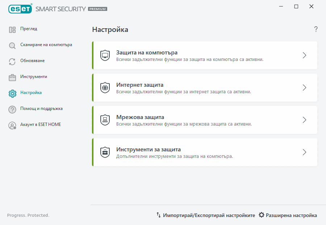Image resolution: width=326 pixels, height=225 pixels.
Task: Select the Преглед sidebar icon
Action: click(x=12, y=29)
